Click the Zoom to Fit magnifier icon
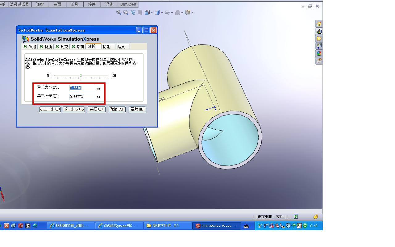 pos(118,12)
